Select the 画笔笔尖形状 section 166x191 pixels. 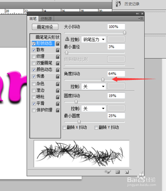(47, 37)
